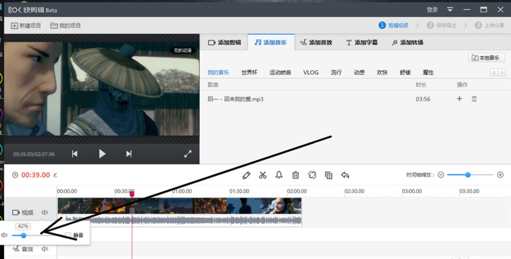The width and height of the screenshot is (511, 259).
Task: Zoom in the timeline with the plus button
Action: (500, 175)
